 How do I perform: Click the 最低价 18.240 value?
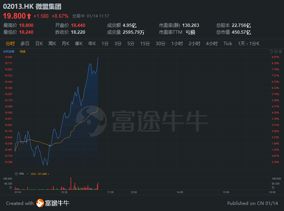[26, 32]
